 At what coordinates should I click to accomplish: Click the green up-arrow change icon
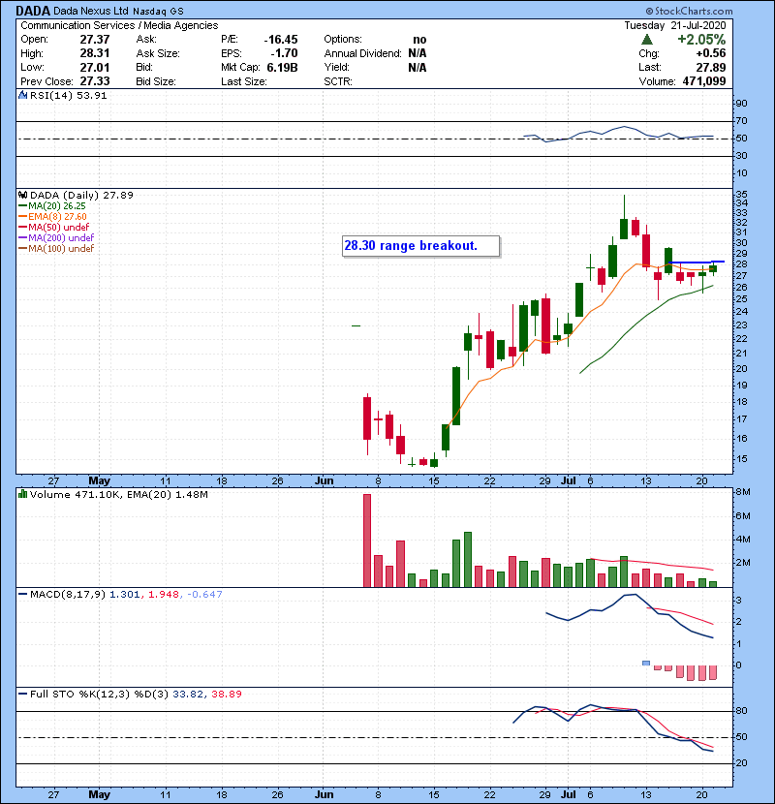(647, 40)
